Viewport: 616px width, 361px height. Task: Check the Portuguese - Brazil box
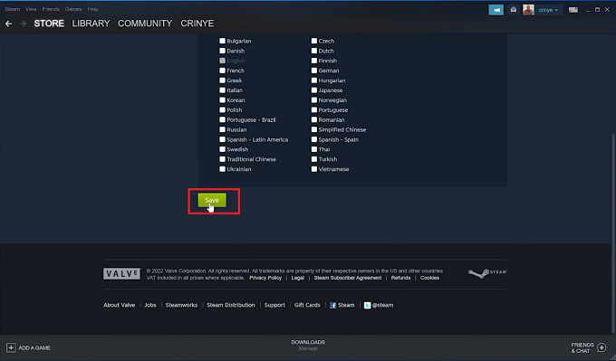point(222,119)
